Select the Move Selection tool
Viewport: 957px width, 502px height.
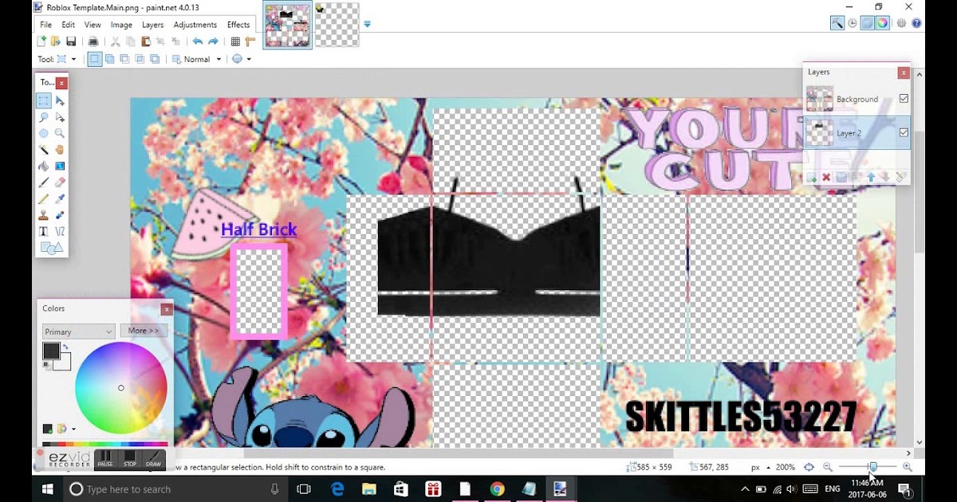[x=60, y=117]
